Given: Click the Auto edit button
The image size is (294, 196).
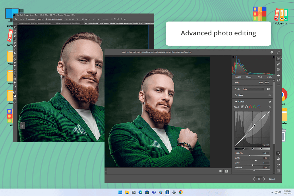Looking at the screenshot, I should 261,82.
